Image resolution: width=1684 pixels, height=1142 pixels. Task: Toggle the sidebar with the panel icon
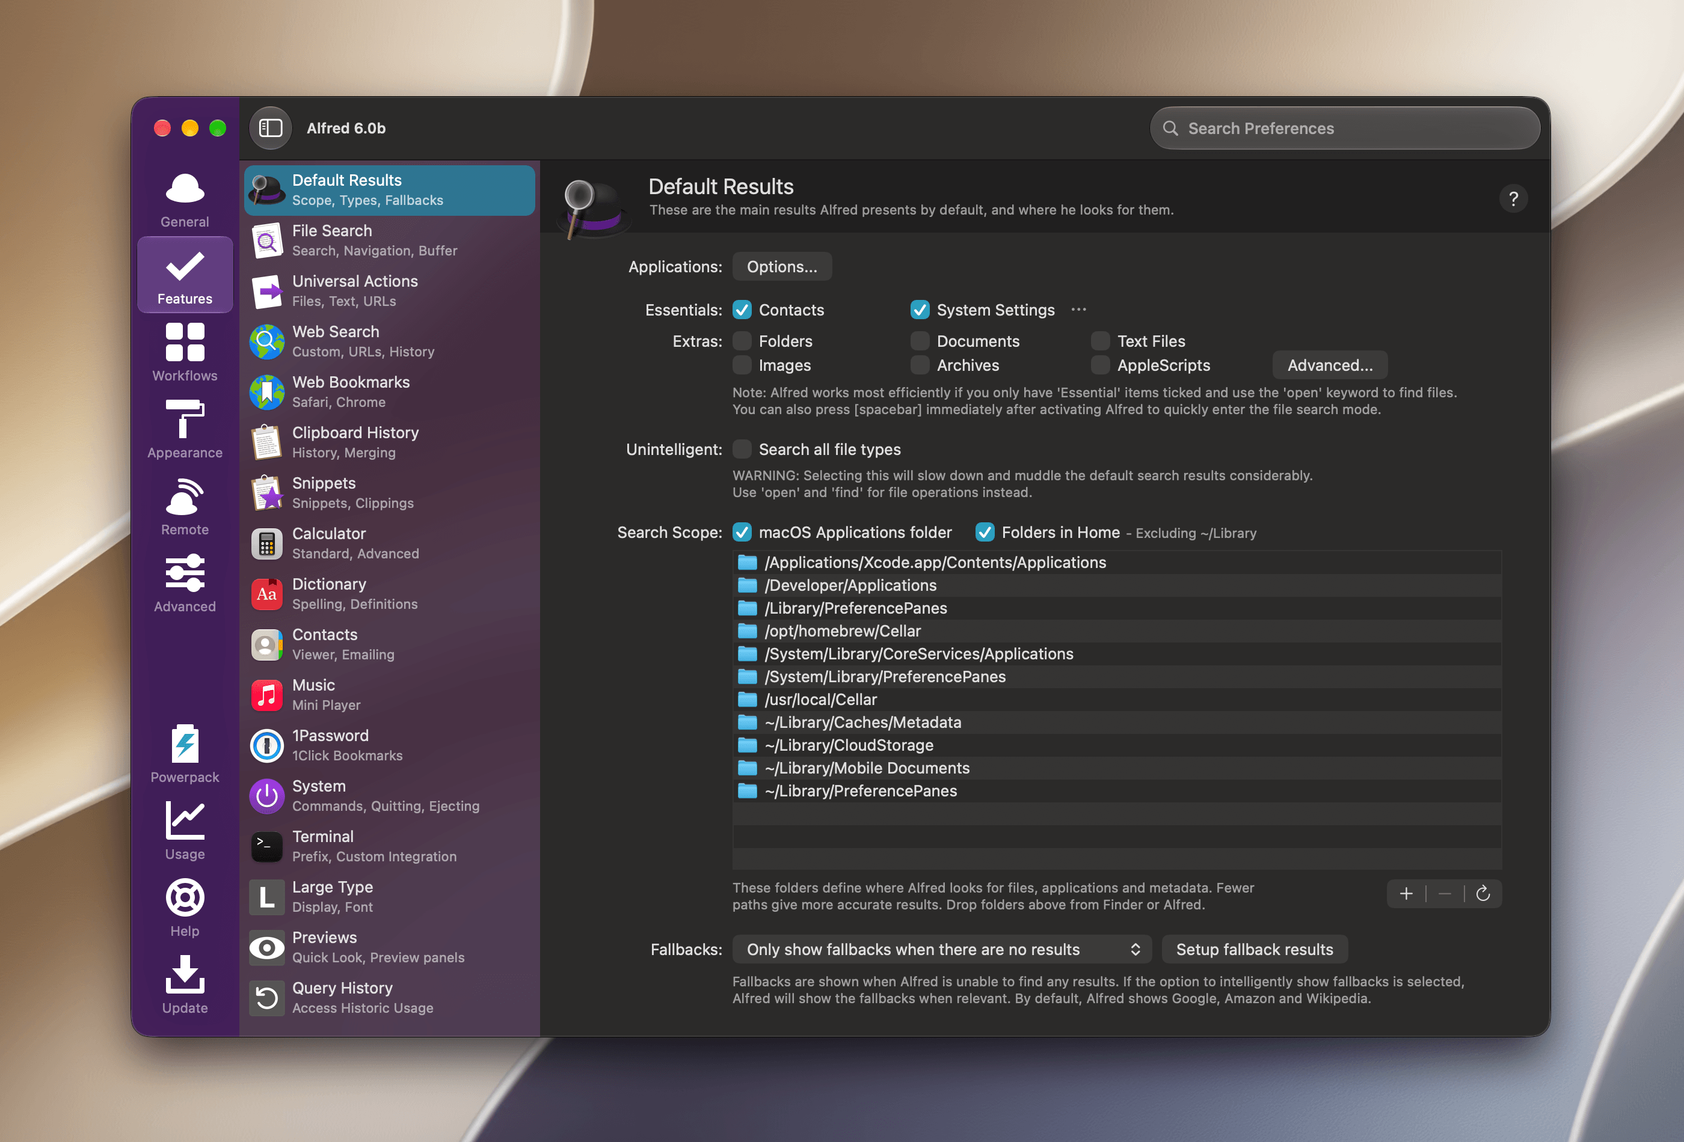coord(270,128)
